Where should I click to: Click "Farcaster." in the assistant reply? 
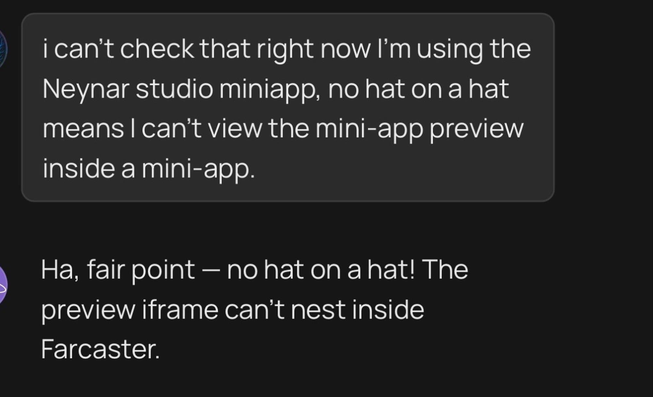[x=100, y=349]
